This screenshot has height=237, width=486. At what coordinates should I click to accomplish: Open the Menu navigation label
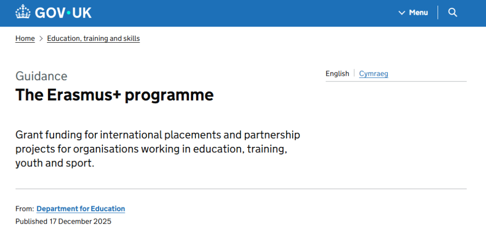418,13
